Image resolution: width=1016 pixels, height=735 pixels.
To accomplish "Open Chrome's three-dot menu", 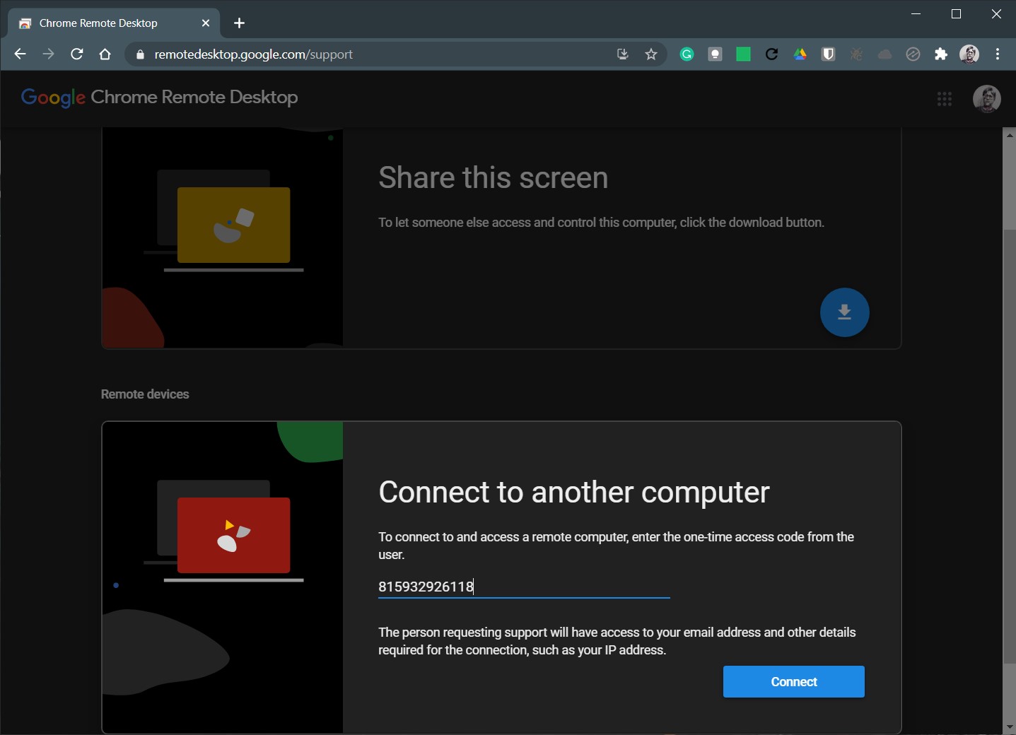I will point(998,54).
